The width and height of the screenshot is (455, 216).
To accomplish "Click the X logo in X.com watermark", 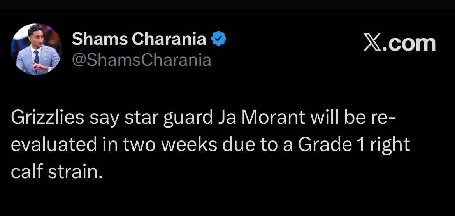I will [373, 43].
